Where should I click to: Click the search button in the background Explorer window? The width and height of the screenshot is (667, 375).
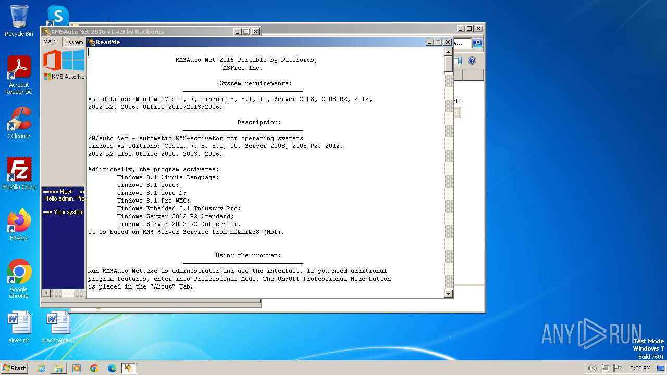coord(477,43)
